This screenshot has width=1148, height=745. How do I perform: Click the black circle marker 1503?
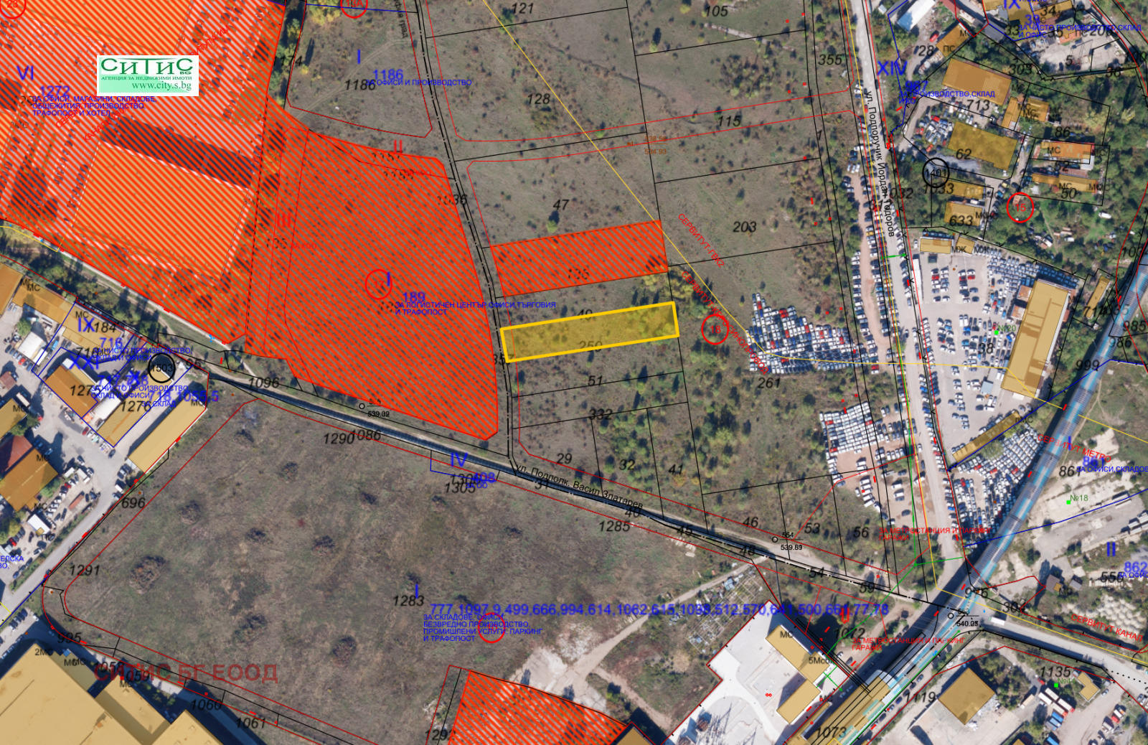pos(161,368)
